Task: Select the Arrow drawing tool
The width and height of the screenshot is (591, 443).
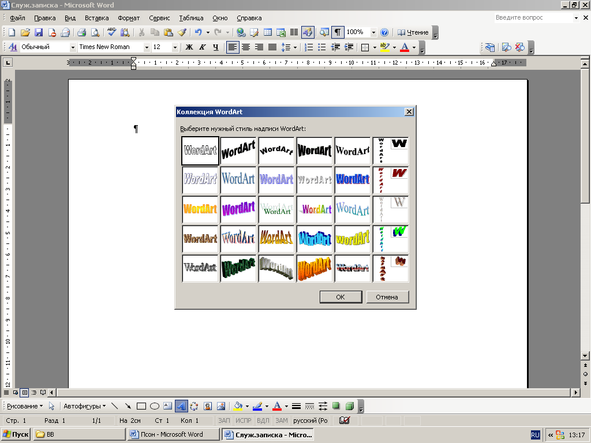Action: point(128,406)
